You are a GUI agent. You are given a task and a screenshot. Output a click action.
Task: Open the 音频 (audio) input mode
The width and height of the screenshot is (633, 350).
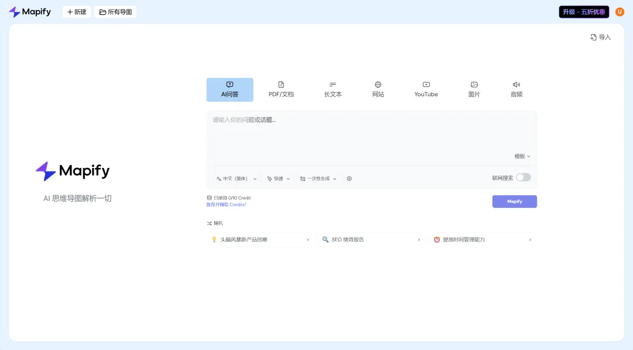pos(516,89)
